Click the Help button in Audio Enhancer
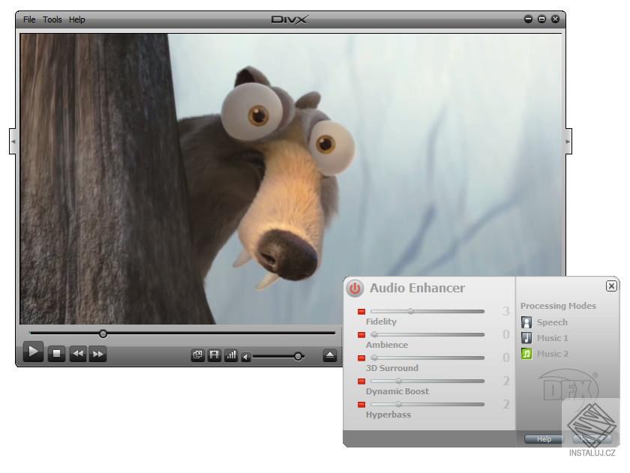630x473 pixels. tap(544, 439)
